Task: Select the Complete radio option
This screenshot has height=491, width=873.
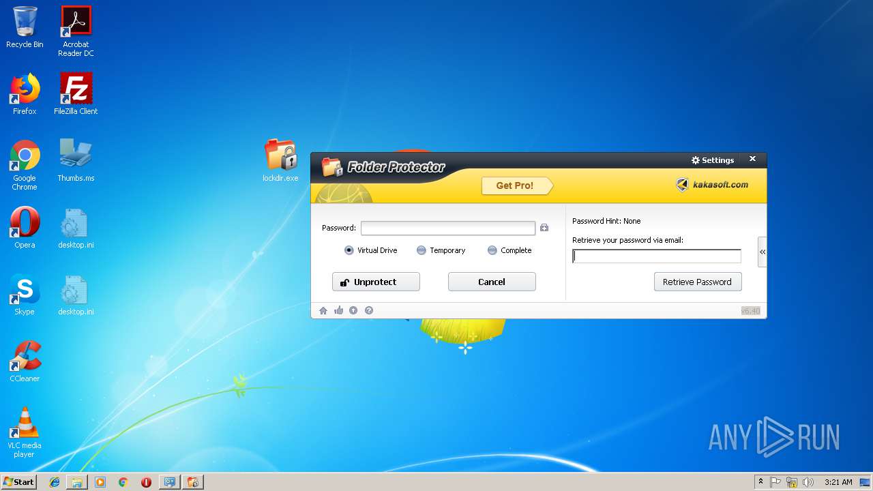Action: pos(509,250)
